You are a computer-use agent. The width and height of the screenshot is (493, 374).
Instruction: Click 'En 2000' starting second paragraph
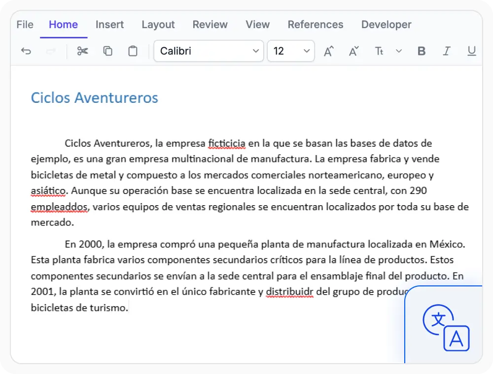83,244
